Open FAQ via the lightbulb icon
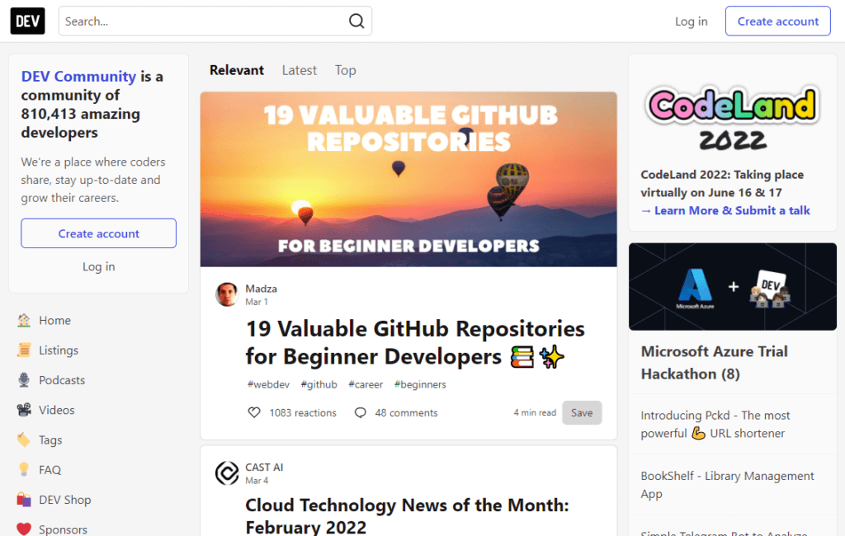 pos(24,470)
